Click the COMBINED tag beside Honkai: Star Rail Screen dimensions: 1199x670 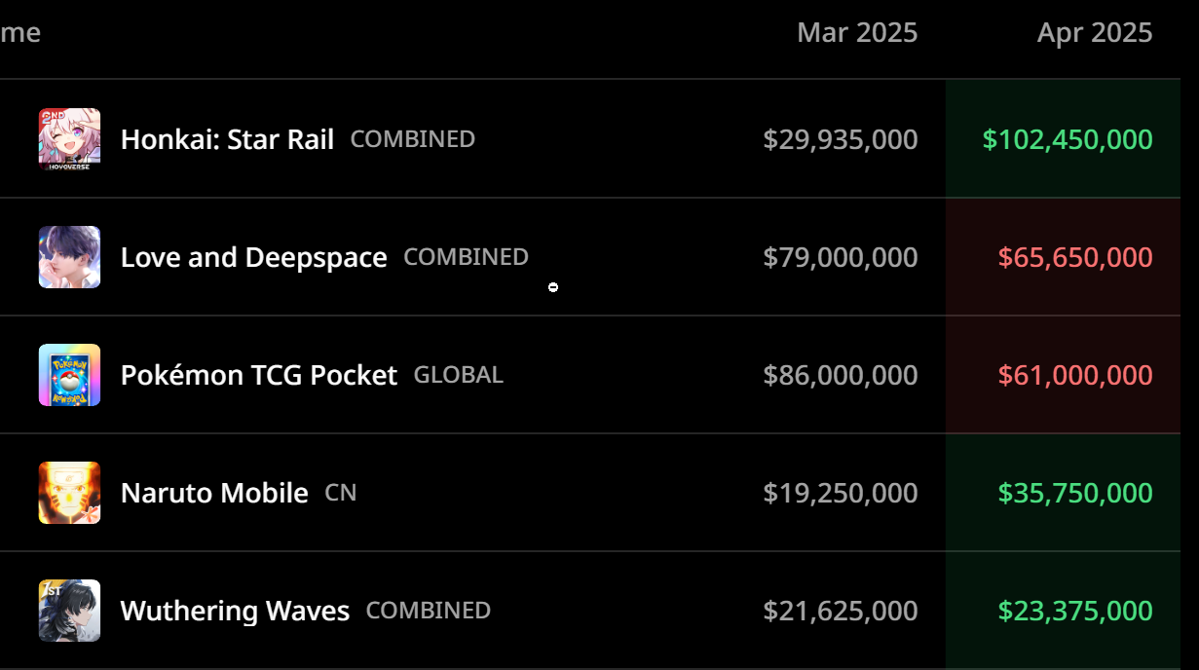[x=413, y=139]
